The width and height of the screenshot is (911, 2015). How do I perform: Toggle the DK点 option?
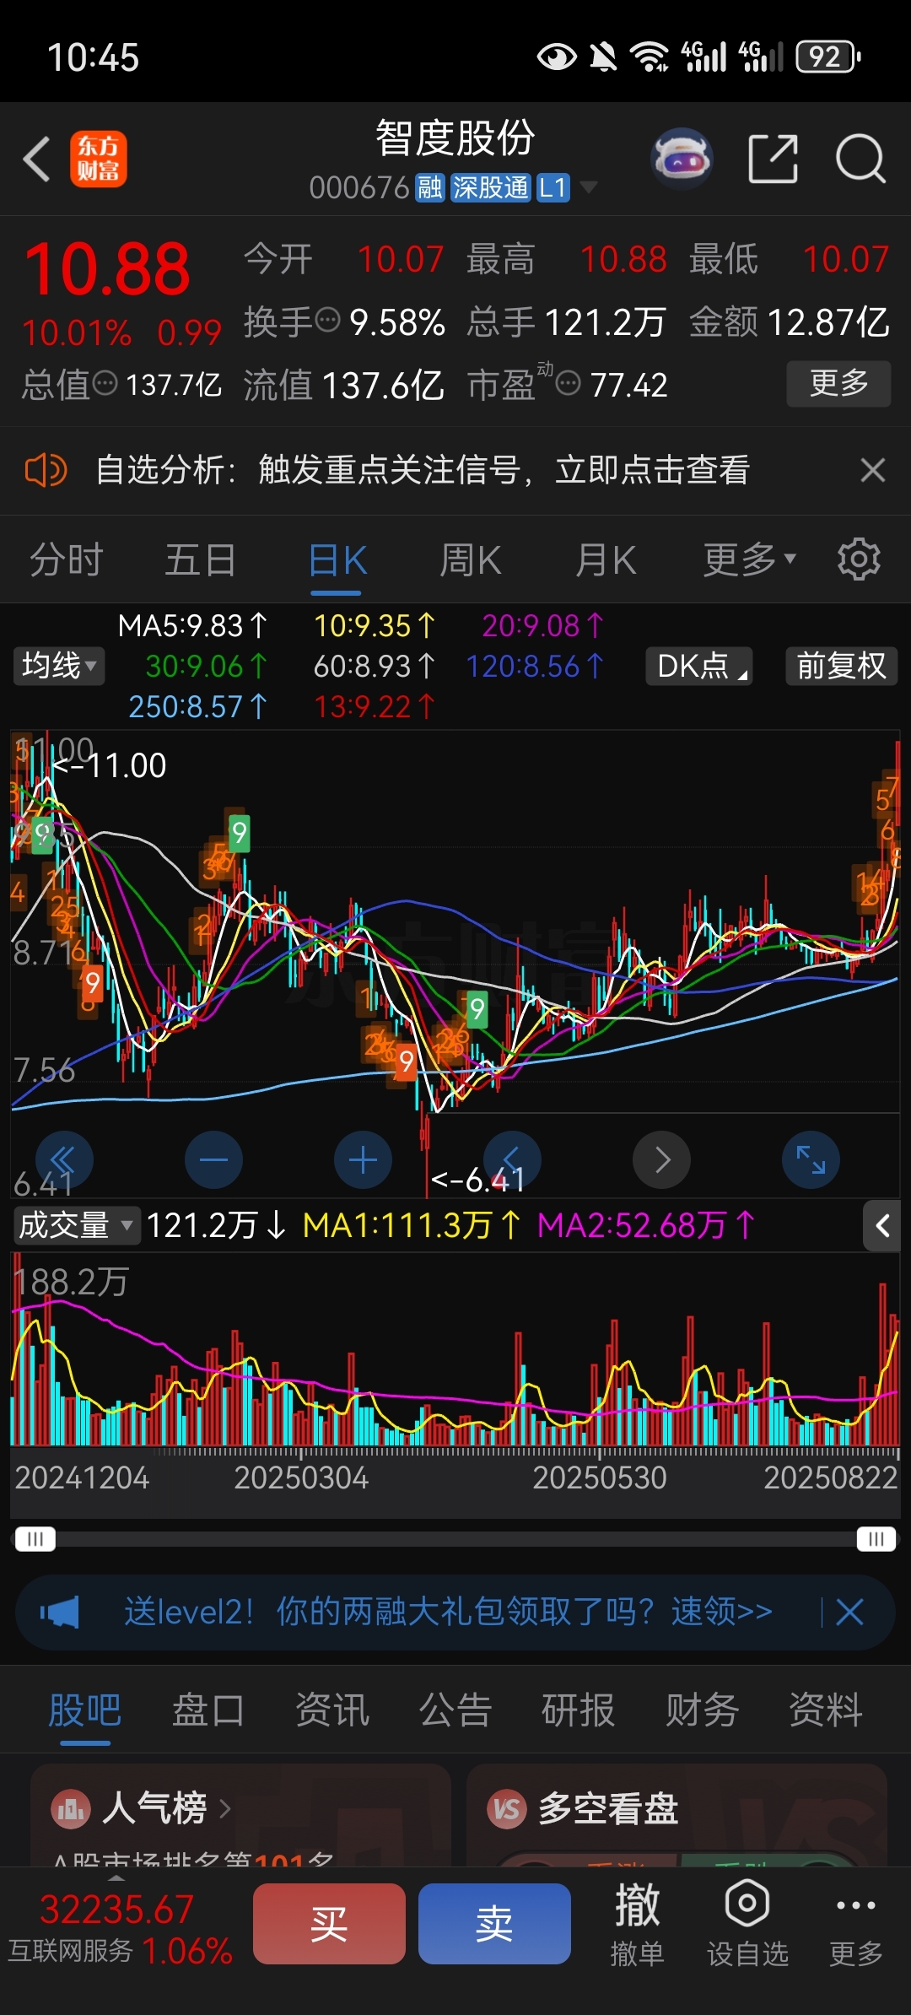[699, 666]
